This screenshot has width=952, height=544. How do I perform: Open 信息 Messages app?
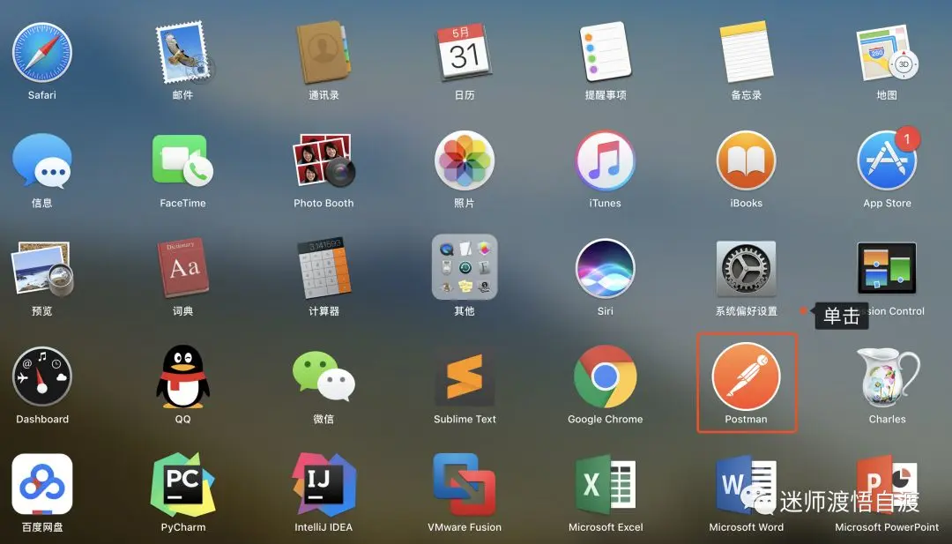point(42,160)
